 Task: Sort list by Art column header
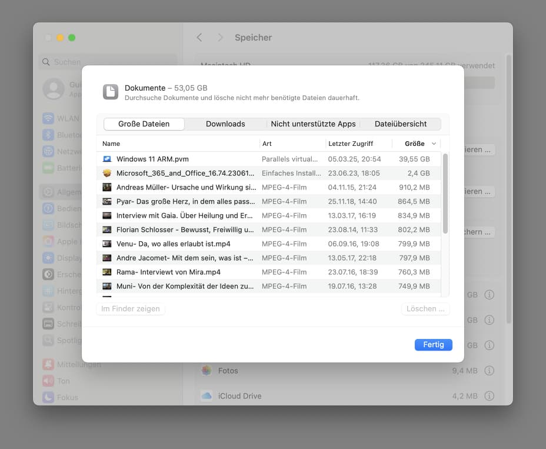tap(267, 144)
